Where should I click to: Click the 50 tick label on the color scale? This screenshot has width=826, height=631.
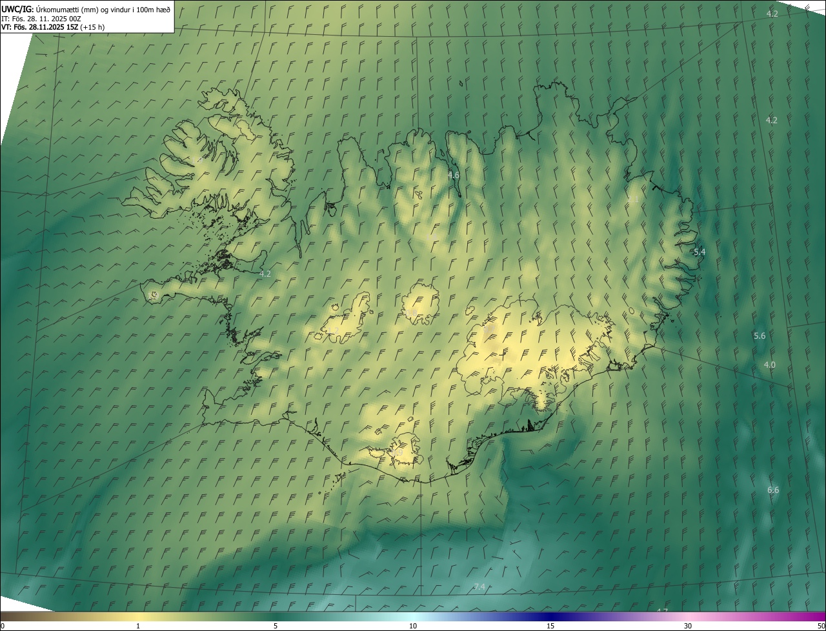[821, 626]
